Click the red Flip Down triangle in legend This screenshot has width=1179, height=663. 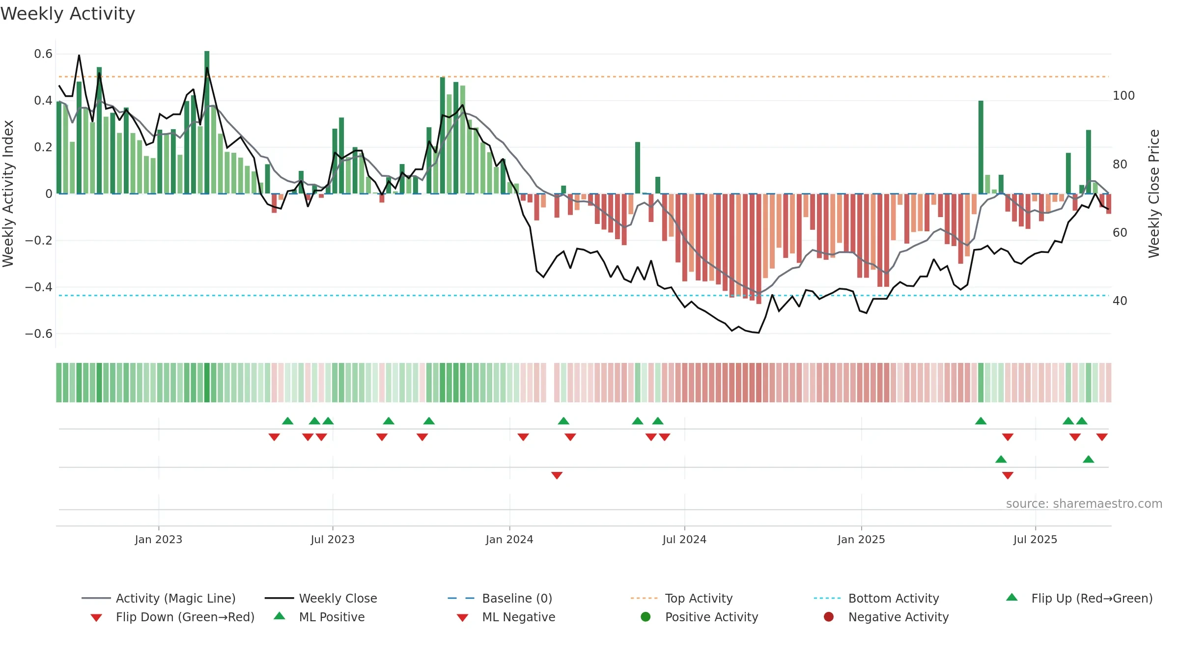point(96,618)
